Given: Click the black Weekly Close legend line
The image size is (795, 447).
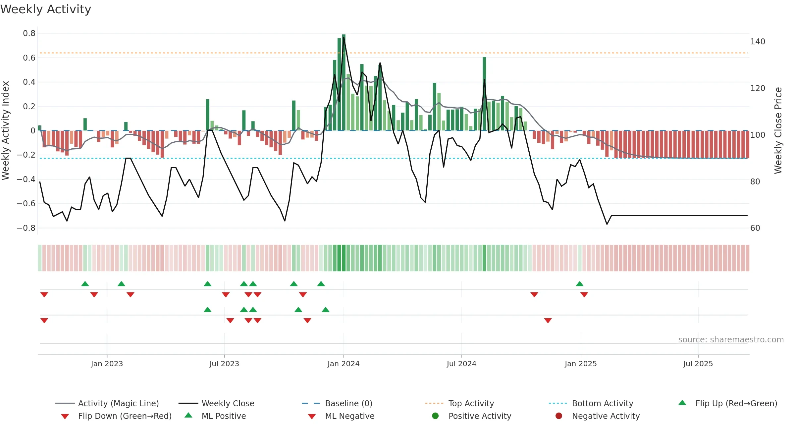Looking at the screenshot, I should click(188, 403).
